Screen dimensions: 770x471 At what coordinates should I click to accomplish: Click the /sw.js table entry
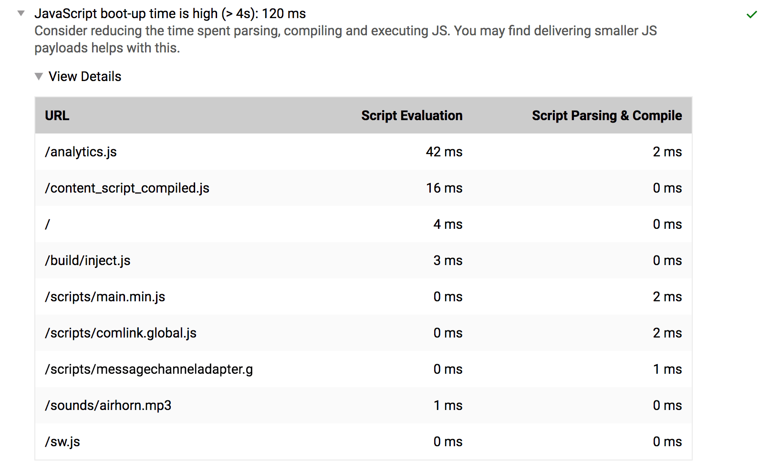coord(62,441)
